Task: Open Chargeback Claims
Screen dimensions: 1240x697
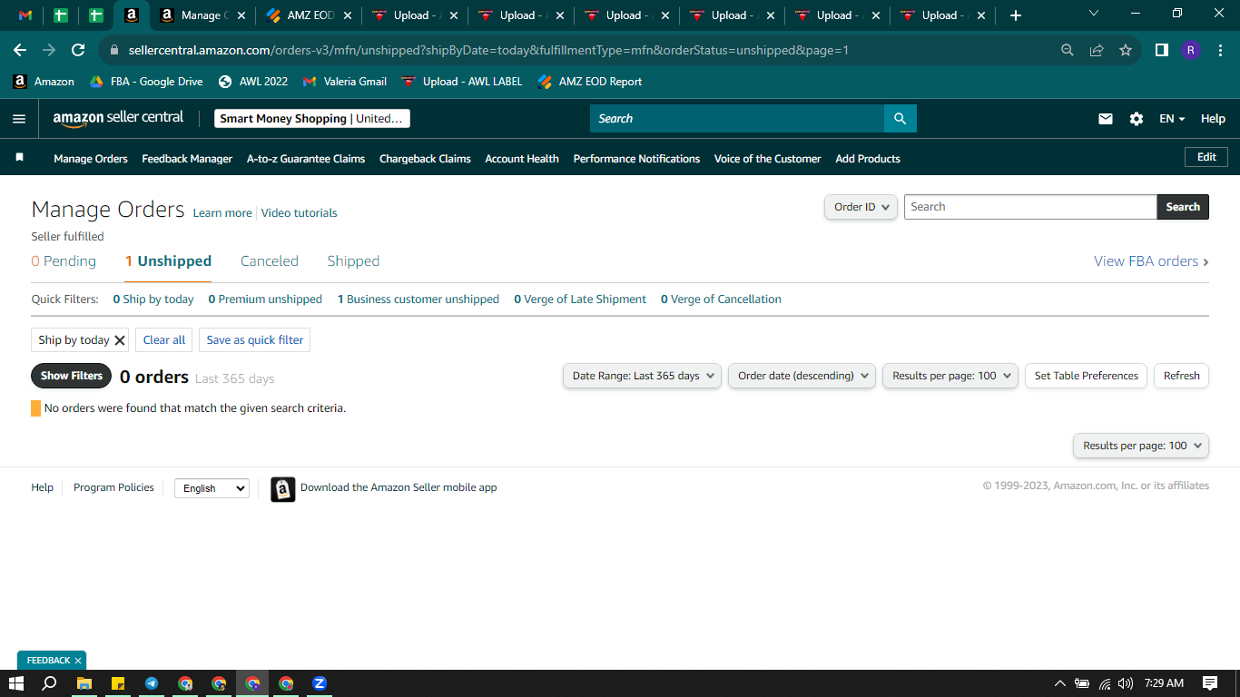Action: tap(425, 159)
